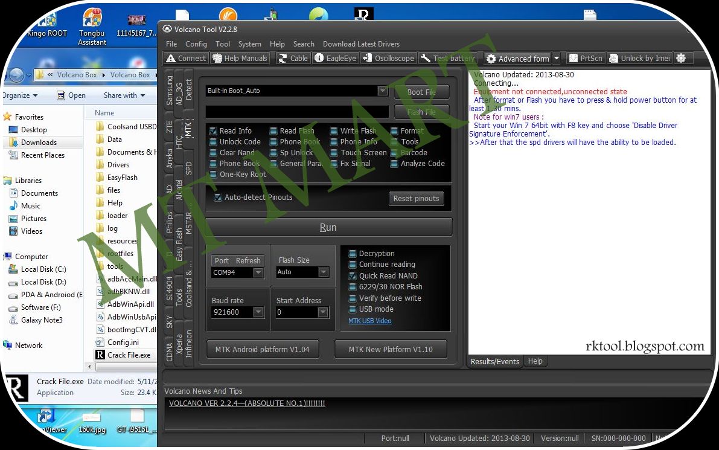This screenshot has width=719, height=450.
Task: Expand the Flash Size Auto dropdown
Action: (x=323, y=272)
